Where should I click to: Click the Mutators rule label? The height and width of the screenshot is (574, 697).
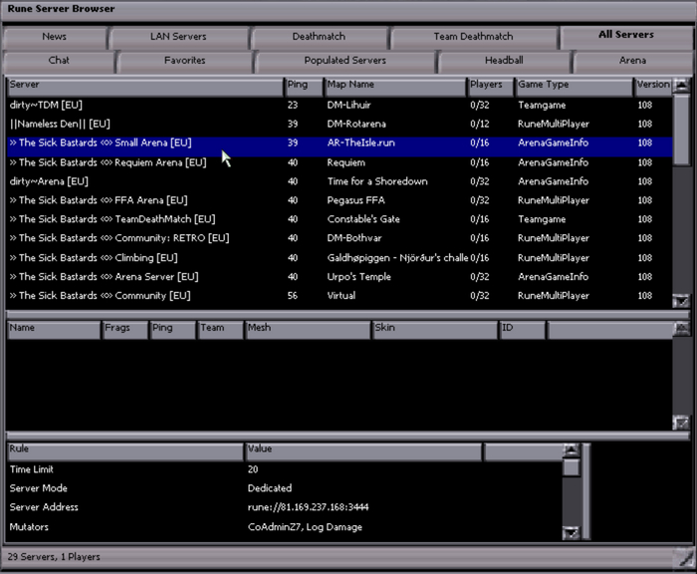pos(29,527)
